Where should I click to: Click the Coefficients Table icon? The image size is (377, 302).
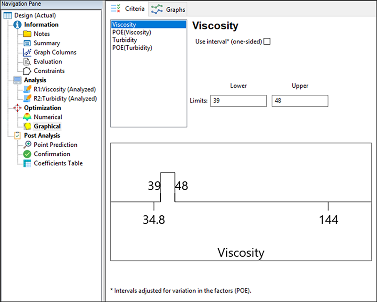pos(27,163)
